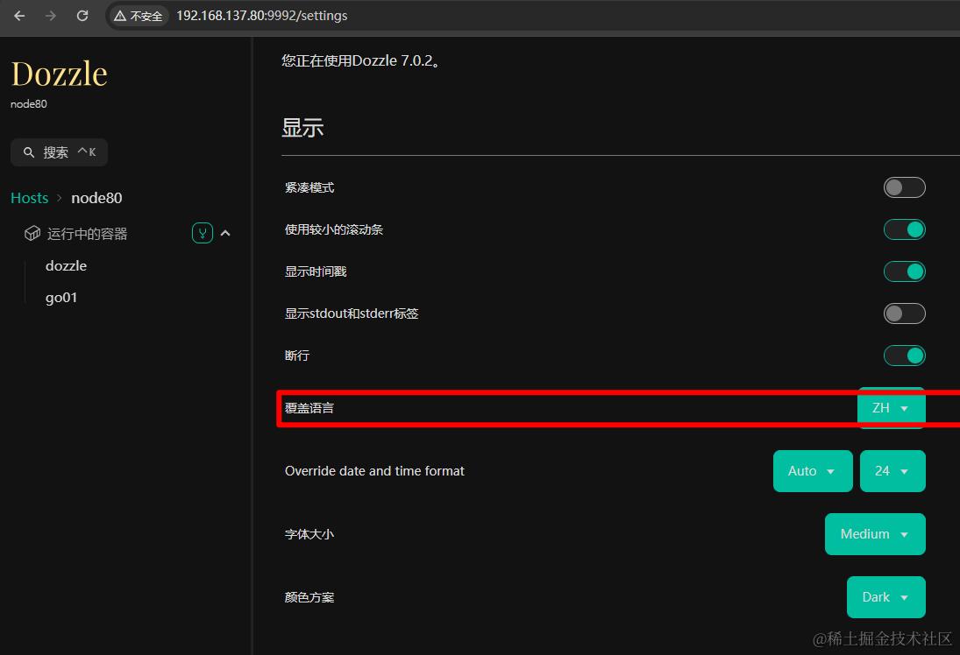The width and height of the screenshot is (960, 655).
Task: Open the ZH override language dropdown
Action: click(x=891, y=407)
